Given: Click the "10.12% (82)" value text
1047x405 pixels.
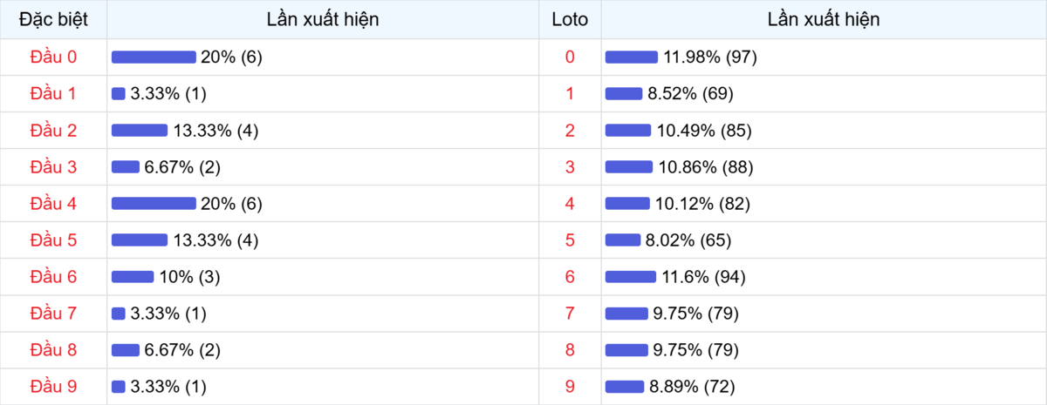Looking at the screenshot, I should click(x=702, y=203).
